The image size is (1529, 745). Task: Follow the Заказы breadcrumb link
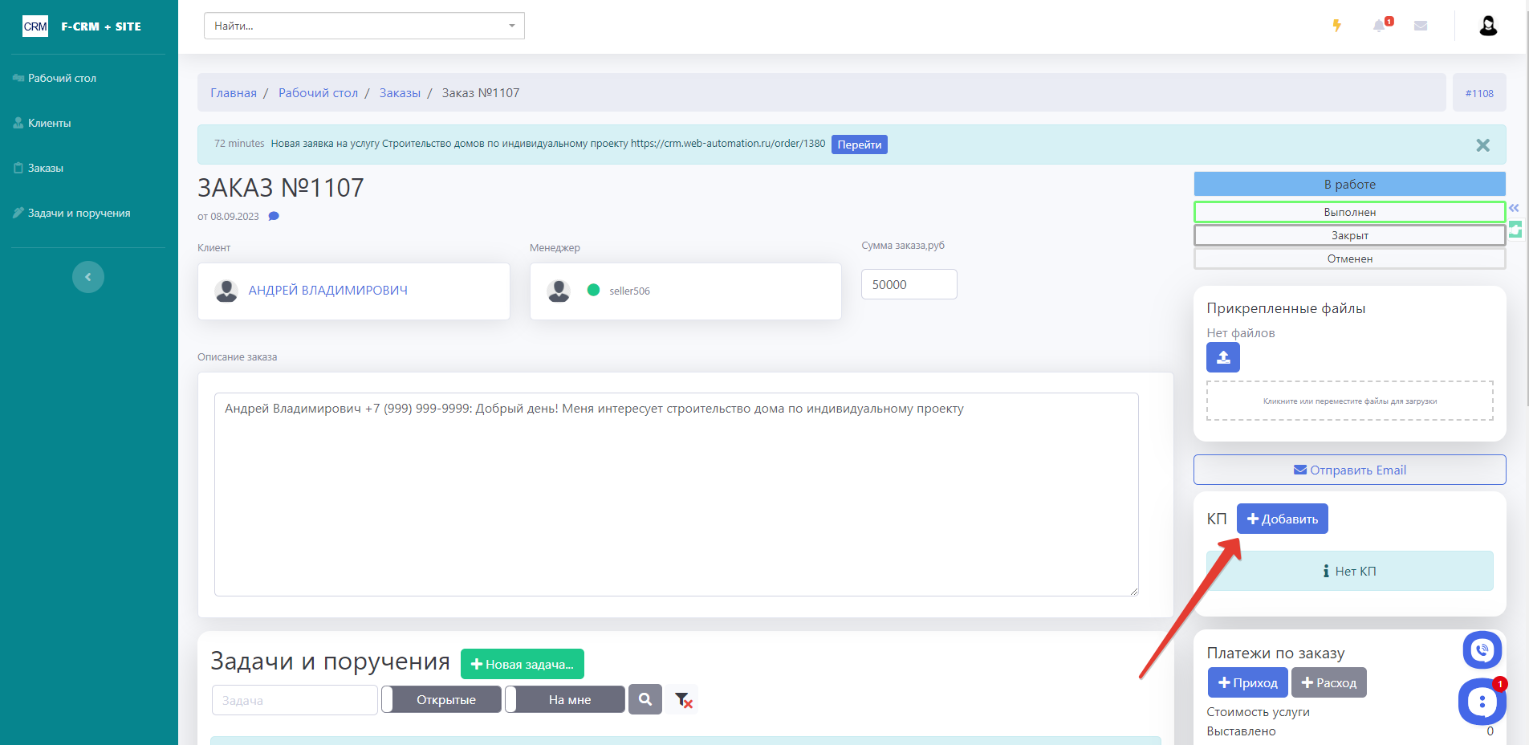pos(400,93)
